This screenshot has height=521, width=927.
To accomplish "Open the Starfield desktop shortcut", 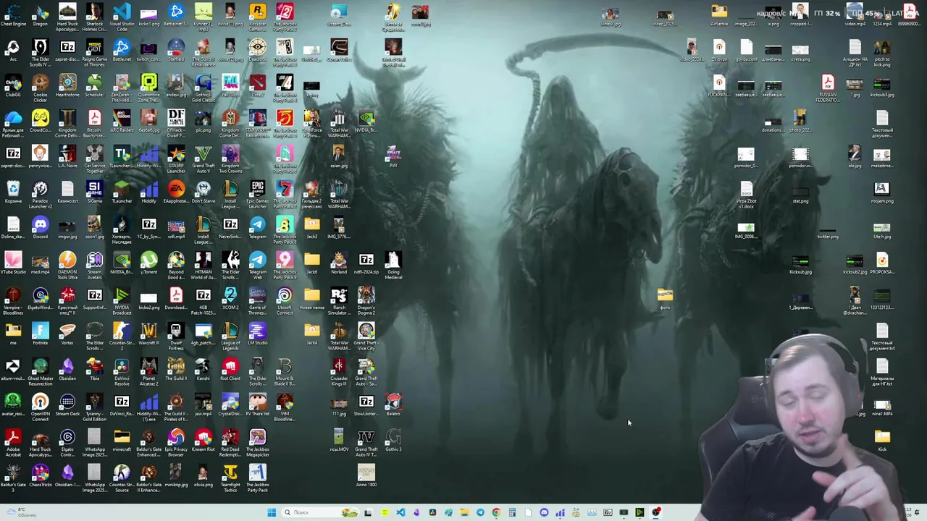I will coord(176,51).
